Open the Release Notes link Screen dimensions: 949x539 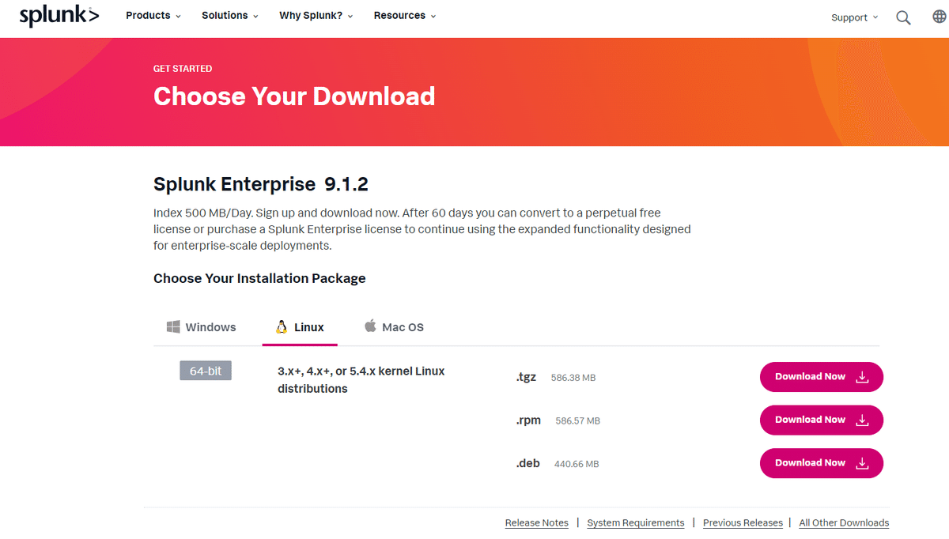click(x=537, y=522)
